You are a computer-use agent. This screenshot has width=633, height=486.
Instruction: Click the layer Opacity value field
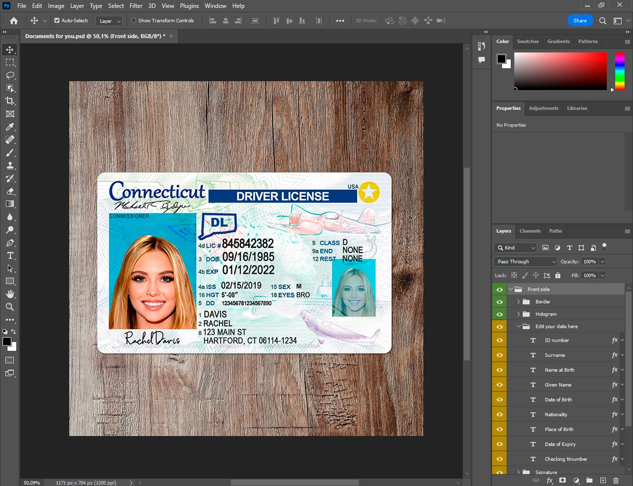(590, 262)
